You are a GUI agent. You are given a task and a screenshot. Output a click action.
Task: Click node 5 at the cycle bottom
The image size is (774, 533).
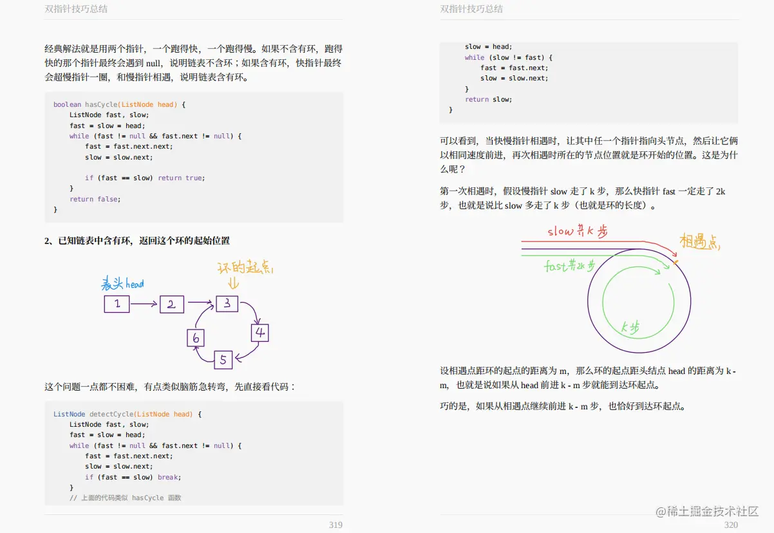click(x=223, y=360)
